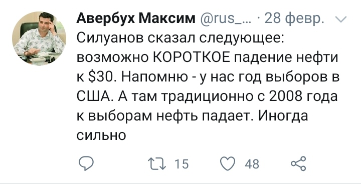Reply to the tweet via speech bubble icon
The width and height of the screenshot is (361, 187).
point(86,163)
